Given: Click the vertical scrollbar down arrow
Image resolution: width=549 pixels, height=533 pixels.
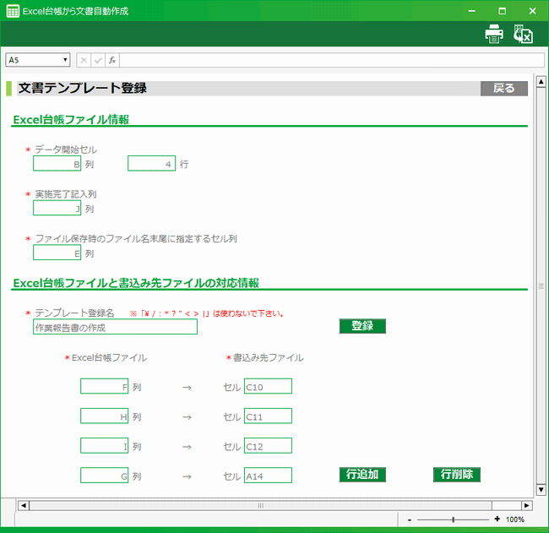Looking at the screenshot, I should 541,489.
